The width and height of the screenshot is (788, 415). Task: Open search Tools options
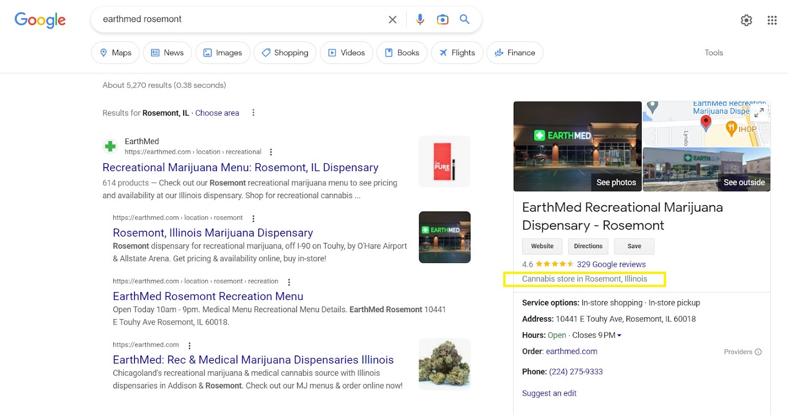coord(714,53)
